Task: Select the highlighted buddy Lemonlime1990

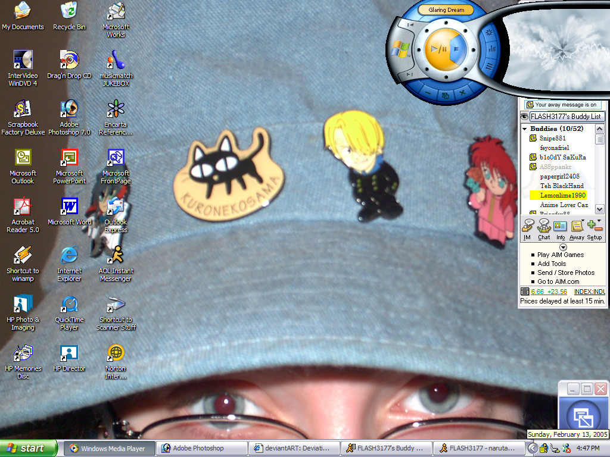Action: (558, 195)
